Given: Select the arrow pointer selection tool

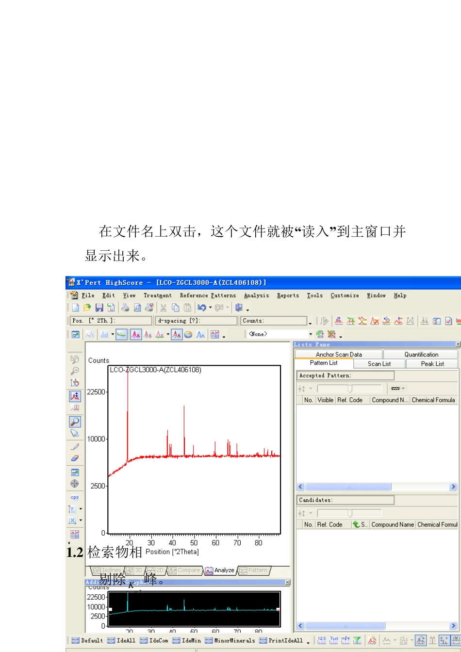Looking at the screenshot, I should [x=75, y=433].
